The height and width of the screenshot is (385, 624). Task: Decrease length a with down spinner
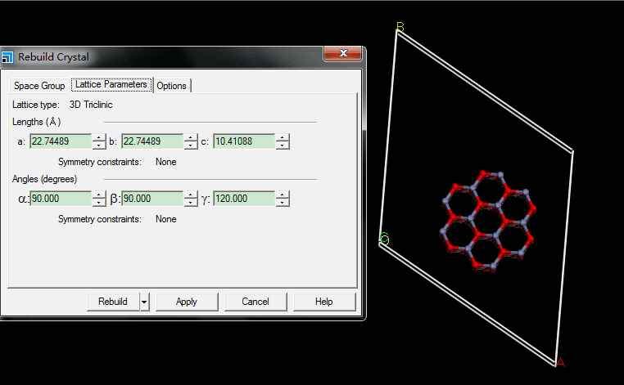[x=99, y=145]
